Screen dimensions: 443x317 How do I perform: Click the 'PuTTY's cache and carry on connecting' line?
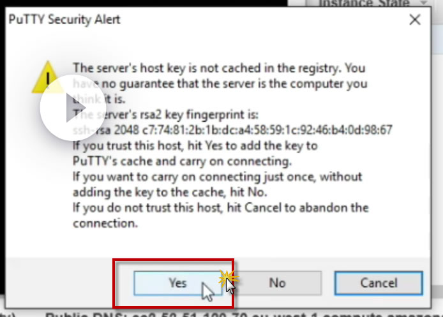point(182,161)
